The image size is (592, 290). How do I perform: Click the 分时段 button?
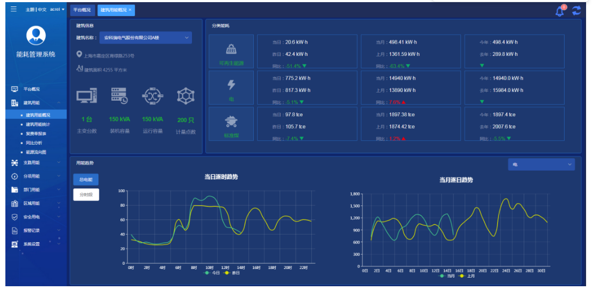(x=86, y=195)
